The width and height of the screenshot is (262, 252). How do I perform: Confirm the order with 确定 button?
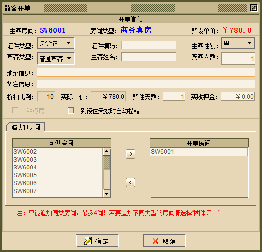(x=97, y=241)
